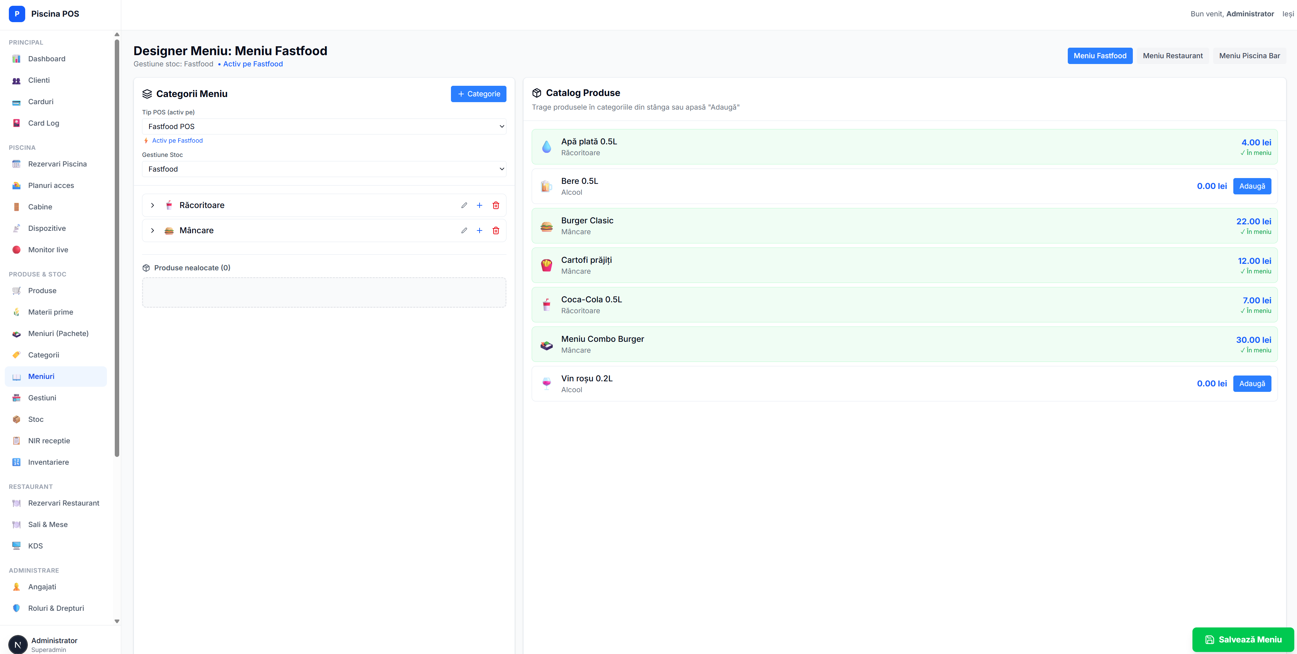1297x654 pixels.
Task: Click the 22.00 lei price of Burger Clasic
Action: coord(1253,221)
